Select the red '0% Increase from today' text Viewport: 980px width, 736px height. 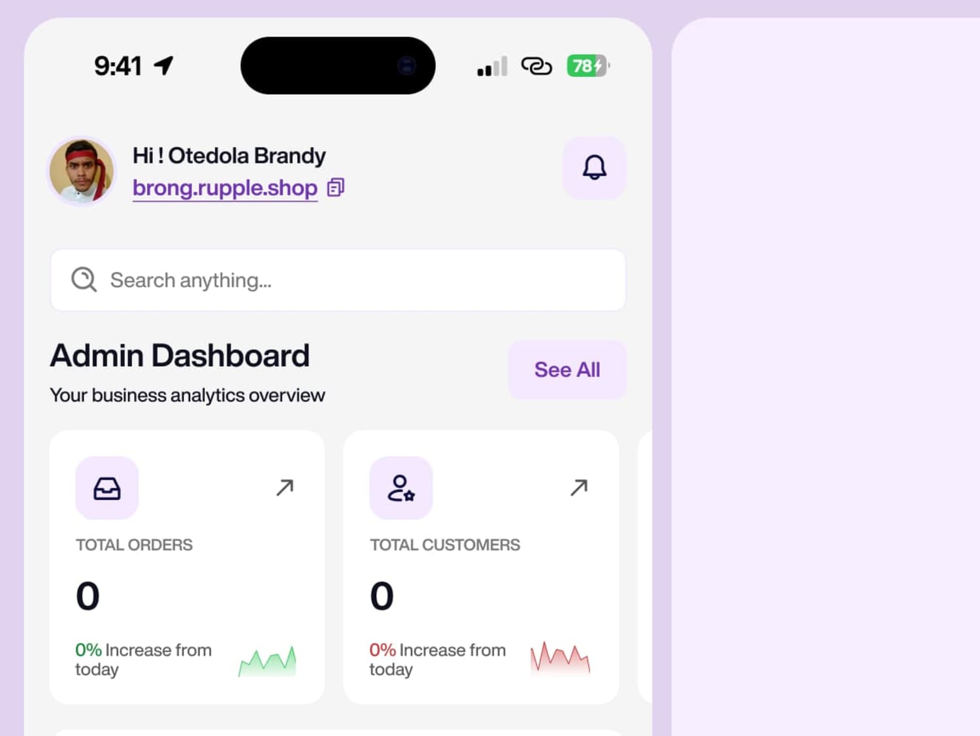[437, 660]
